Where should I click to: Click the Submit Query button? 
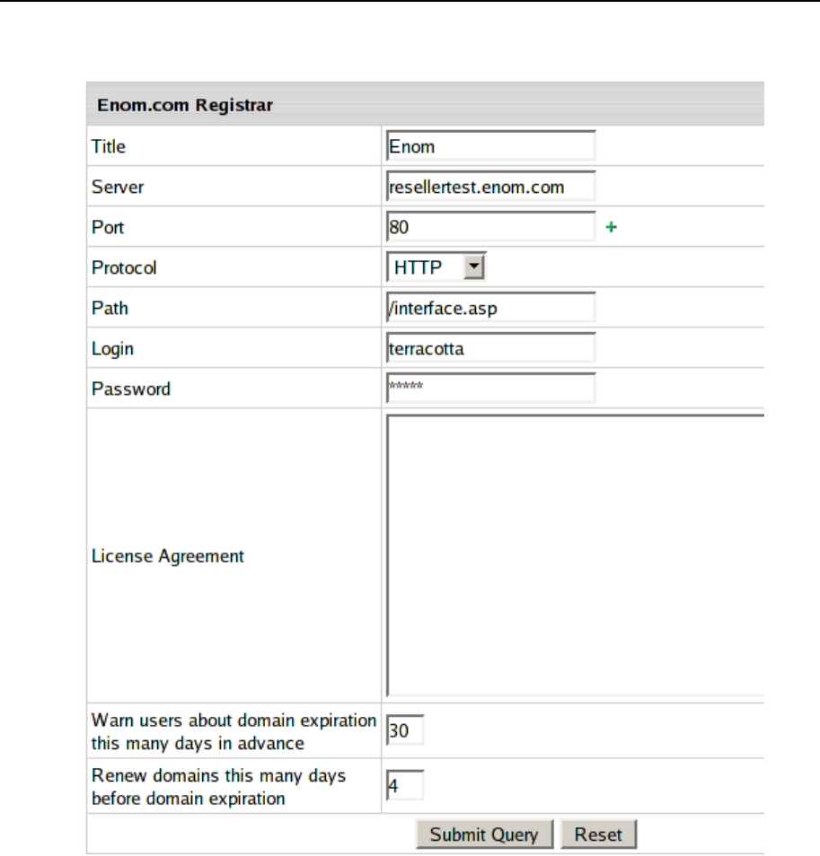[x=483, y=834]
